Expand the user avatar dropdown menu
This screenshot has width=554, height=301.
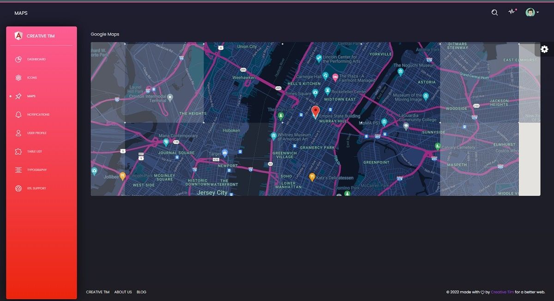point(532,12)
